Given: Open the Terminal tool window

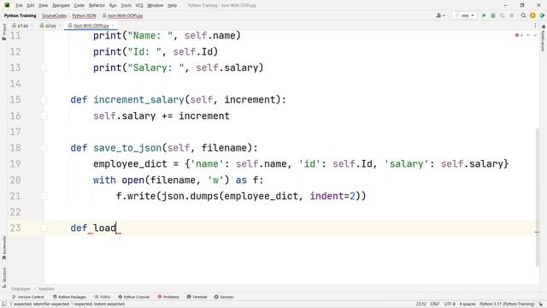Looking at the screenshot, I should tap(197, 297).
